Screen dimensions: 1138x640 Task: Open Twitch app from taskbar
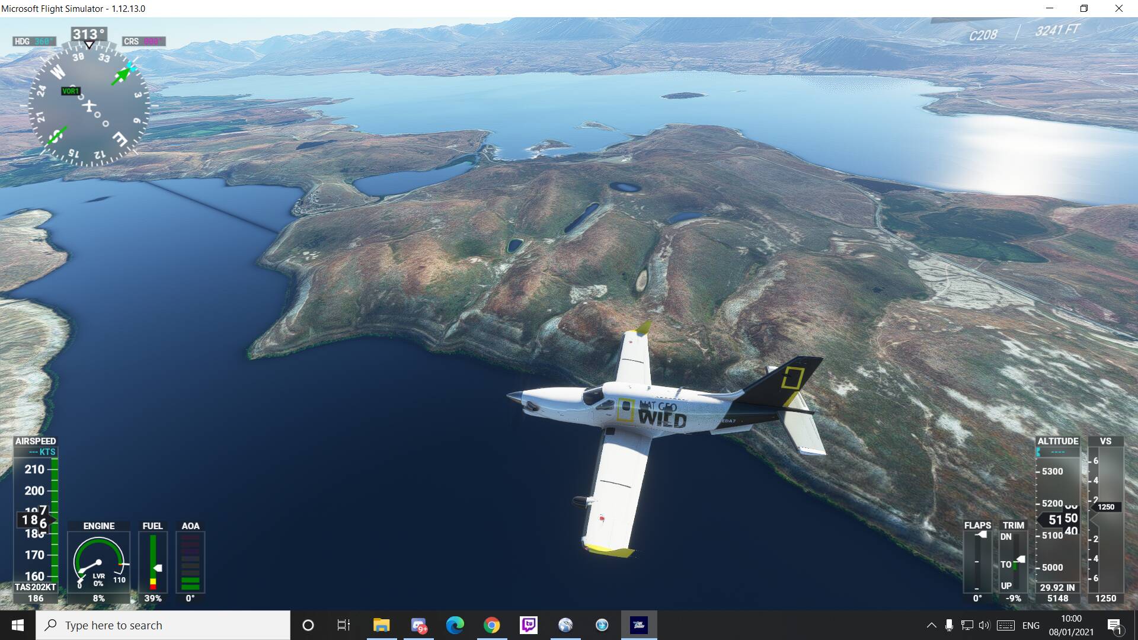[x=528, y=625]
